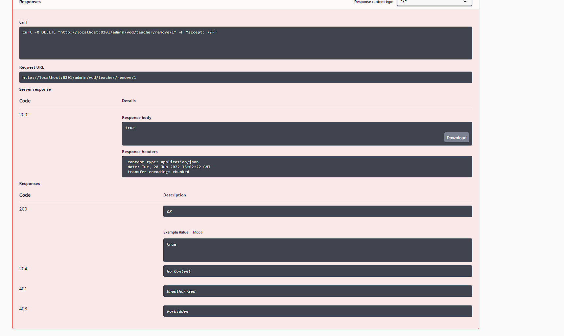Click the 'true' example value block
This screenshot has width=564, height=336.
317,250
